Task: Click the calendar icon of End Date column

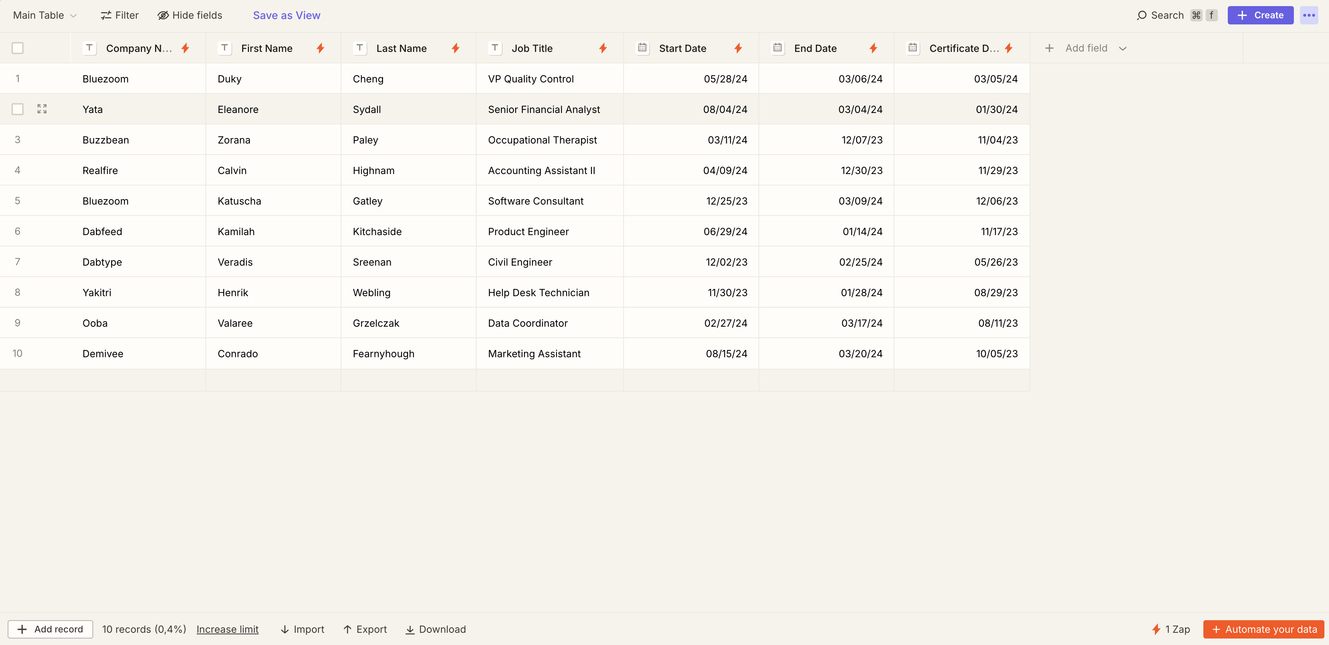Action: coord(778,48)
